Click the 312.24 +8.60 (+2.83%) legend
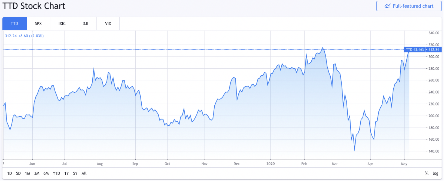The image size is (444, 181). (x=24, y=36)
